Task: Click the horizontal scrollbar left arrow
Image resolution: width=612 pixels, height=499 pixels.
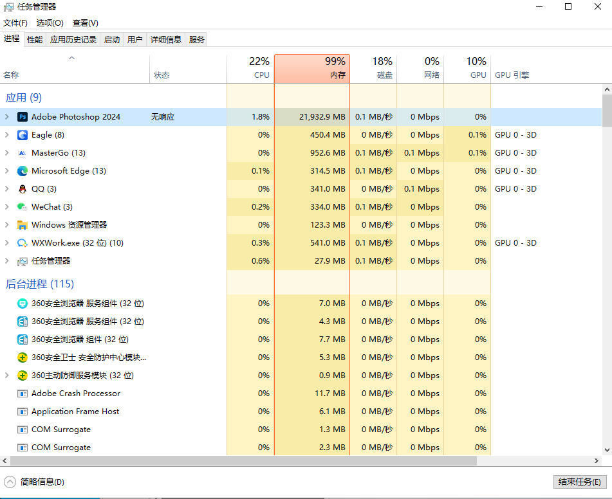Action: pos(5,461)
